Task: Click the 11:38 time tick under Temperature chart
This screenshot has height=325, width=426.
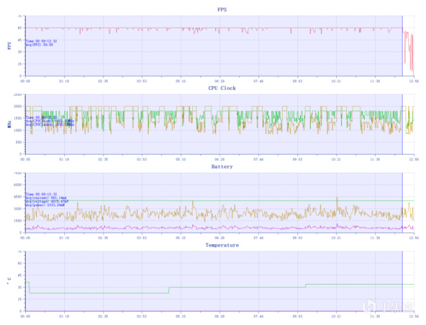Action: click(x=375, y=316)
